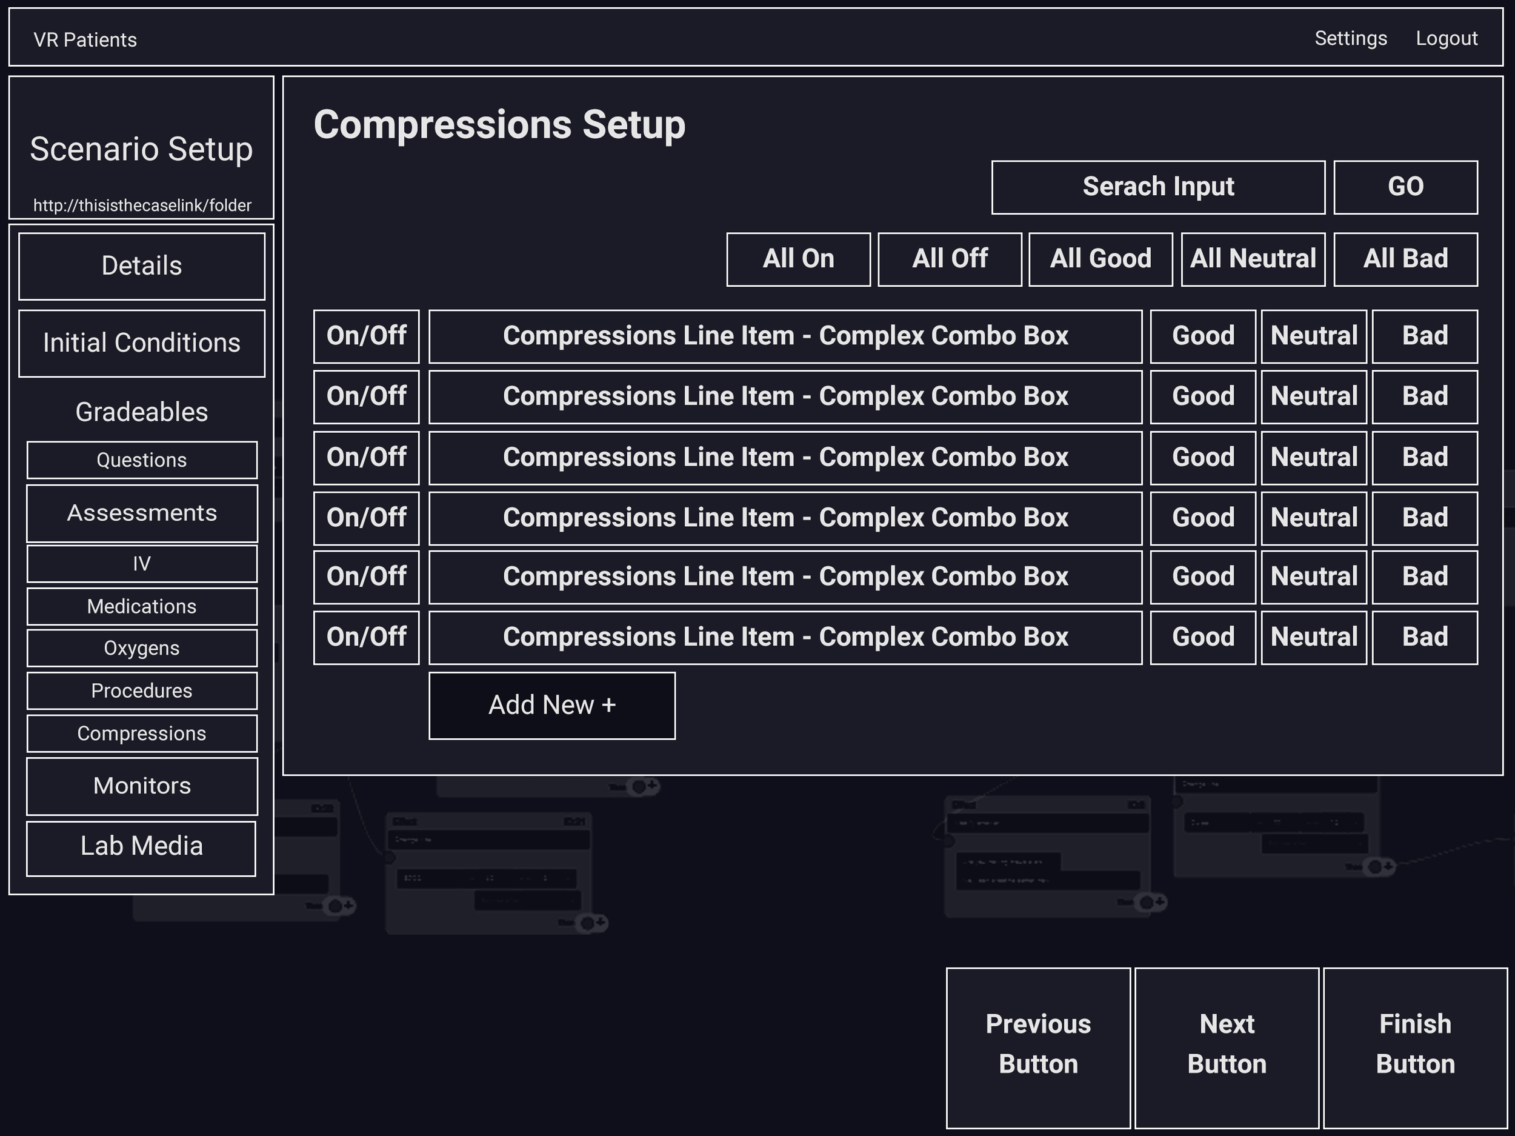Open the first Compressions Line Item combo box
This screenshot has height=1136, width=1515.
[x=785, y=336]
